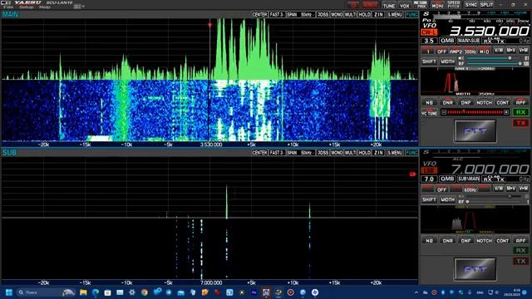Change the CW-L mode indicator on MAIN
532x299 pixels.
tap(429, 32)
